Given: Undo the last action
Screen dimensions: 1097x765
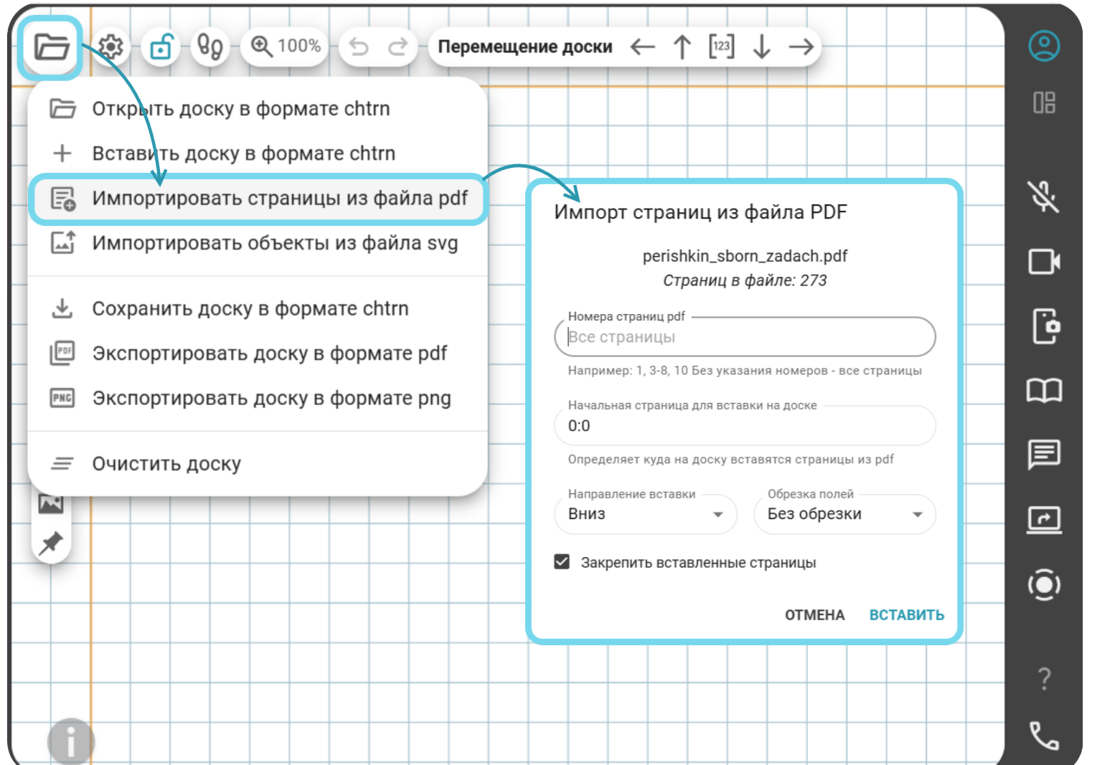Looking at the screenshot, I should tap(359, 47).
